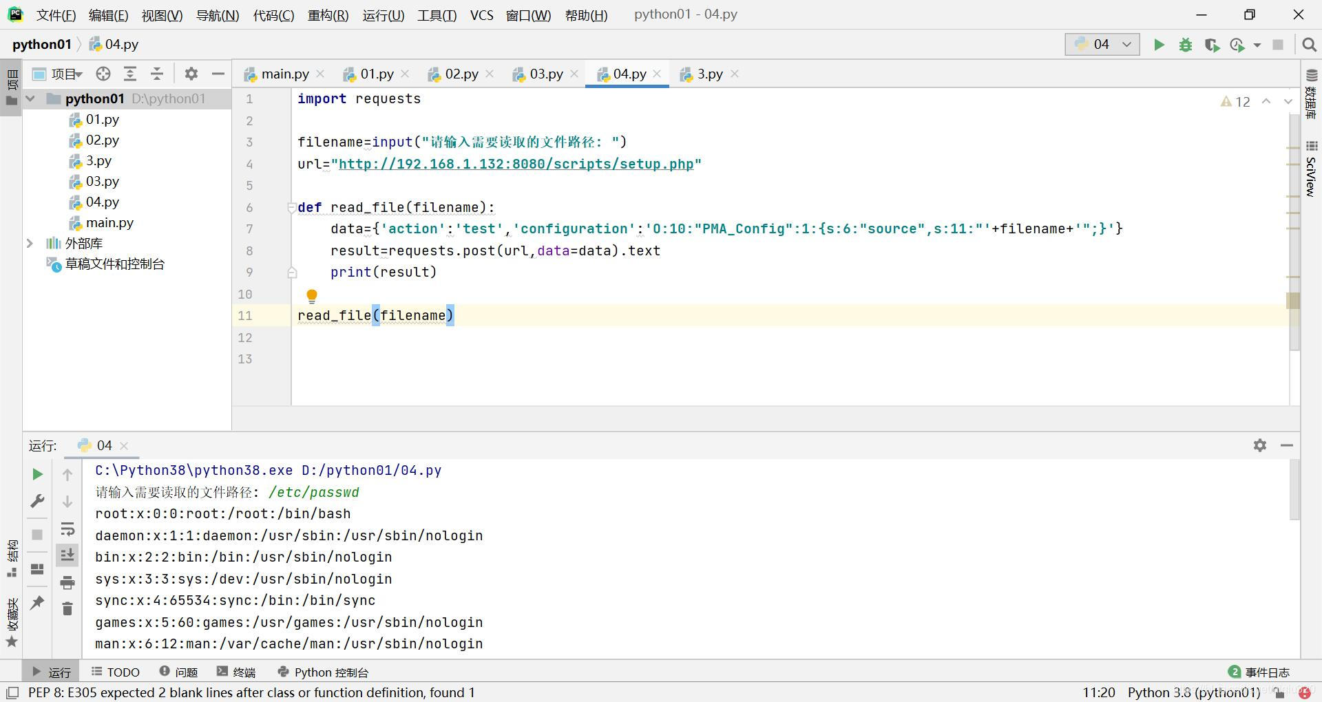
Task: Open the profiler run icon
Action: 1237,45
